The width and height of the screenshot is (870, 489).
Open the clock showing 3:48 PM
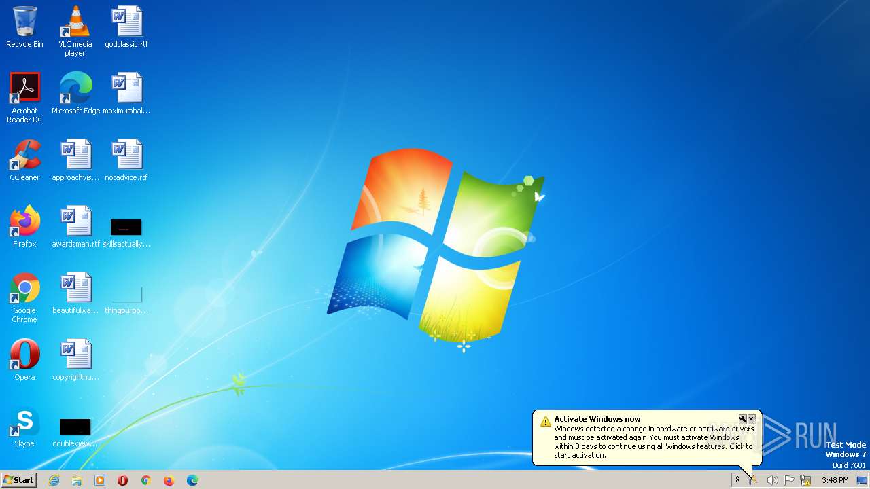click(835, 480)
